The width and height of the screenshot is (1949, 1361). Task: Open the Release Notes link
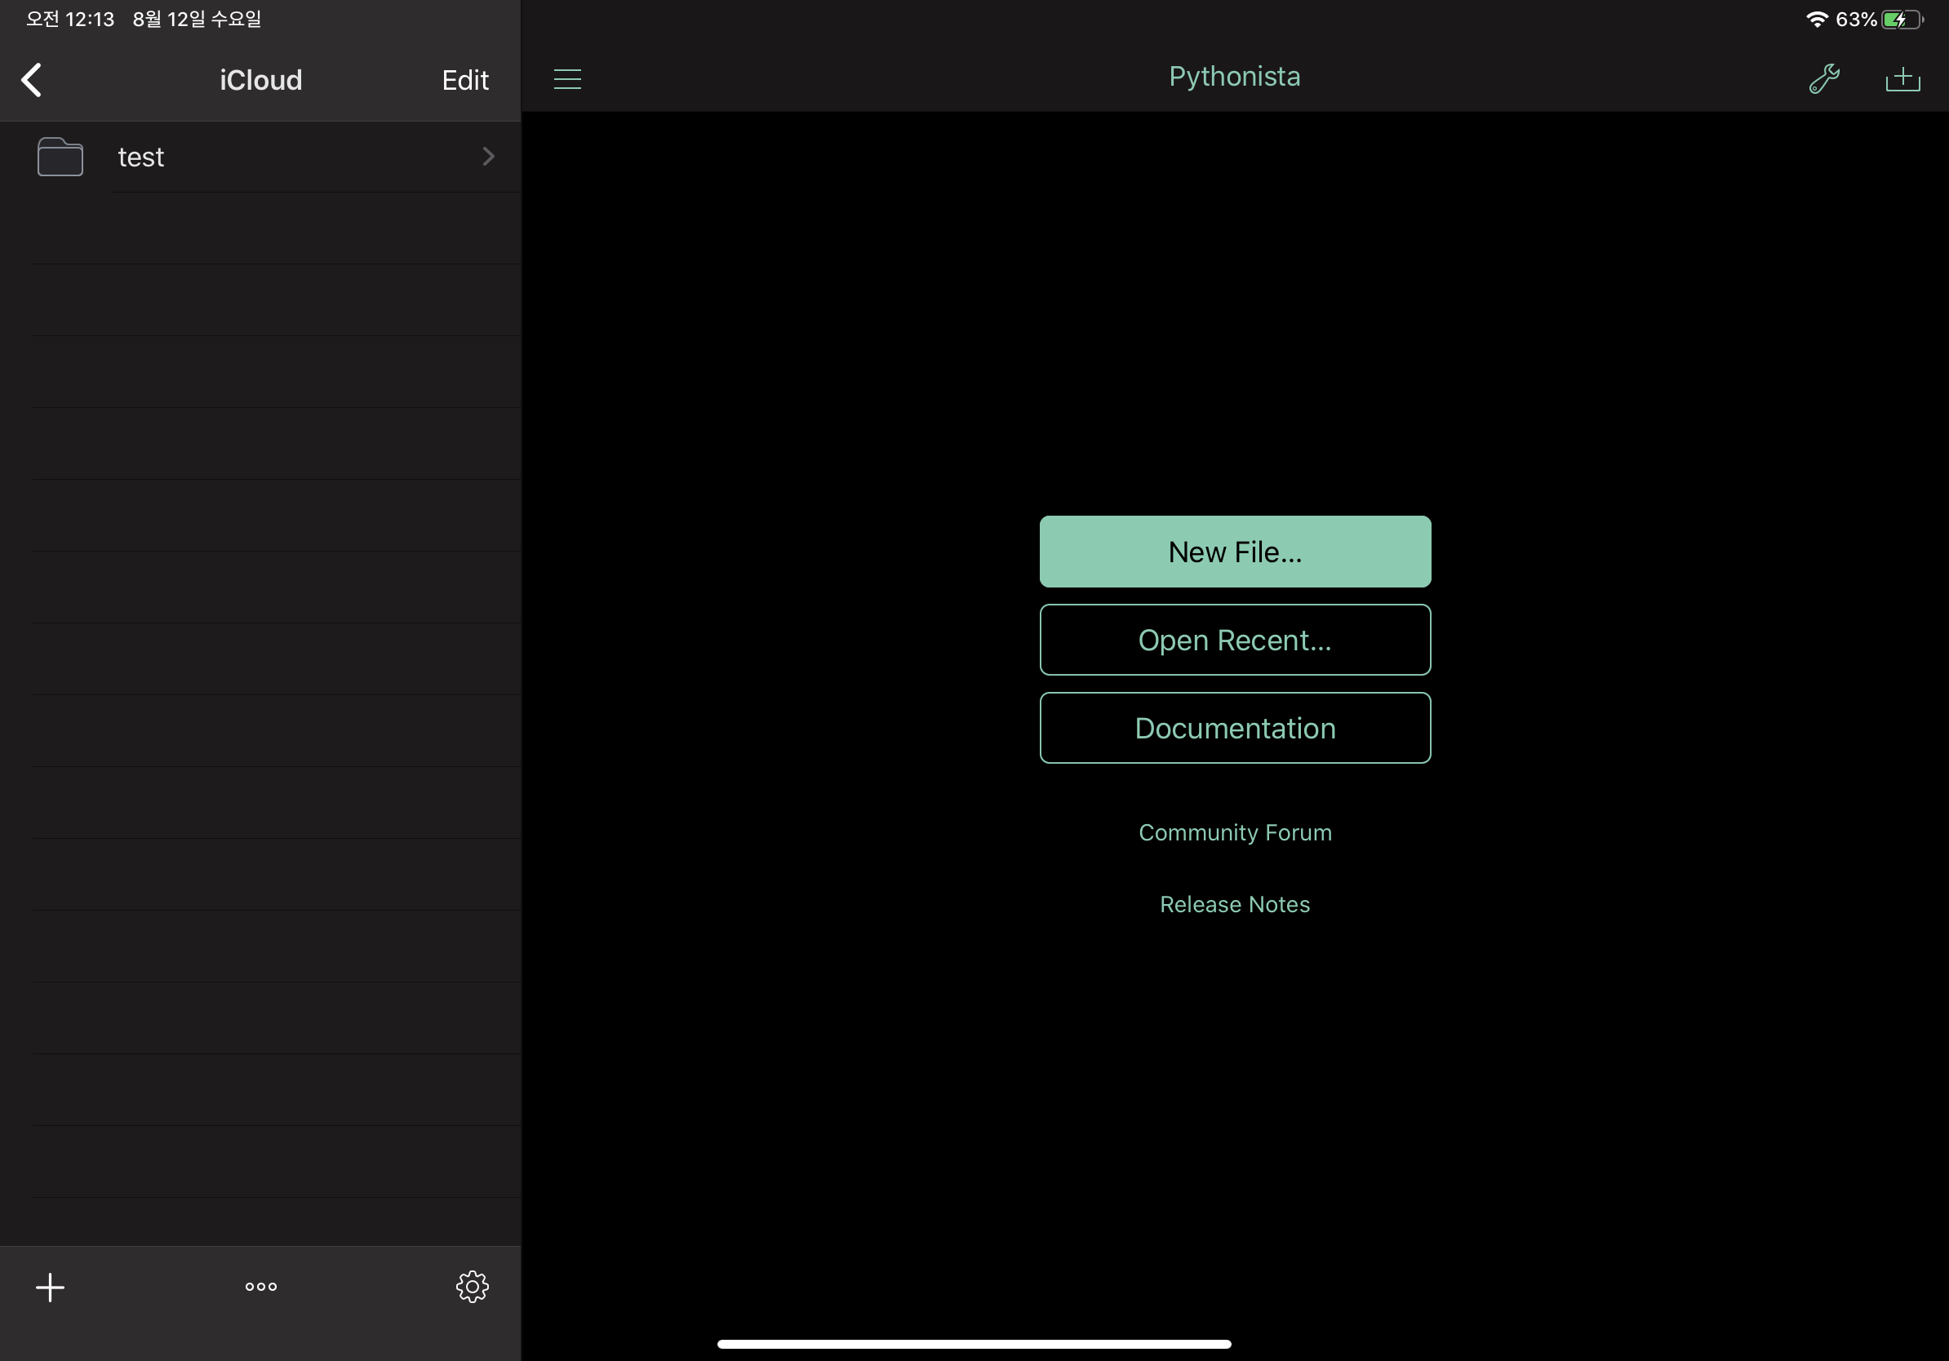click(1234, 903)
